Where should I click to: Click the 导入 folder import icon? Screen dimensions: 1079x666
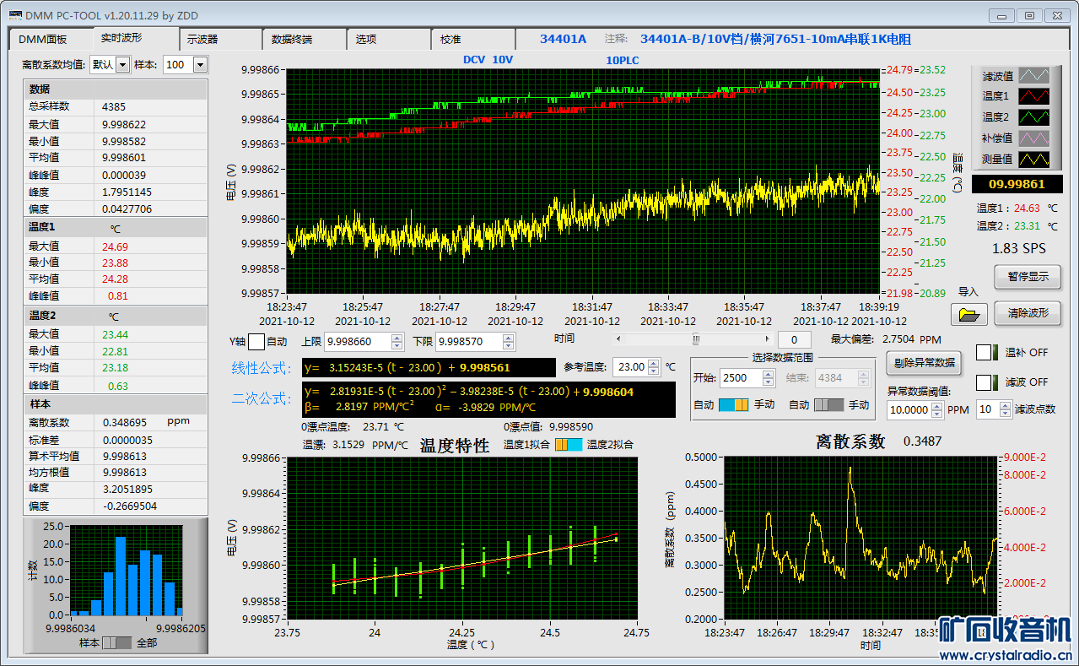[968, 315]
